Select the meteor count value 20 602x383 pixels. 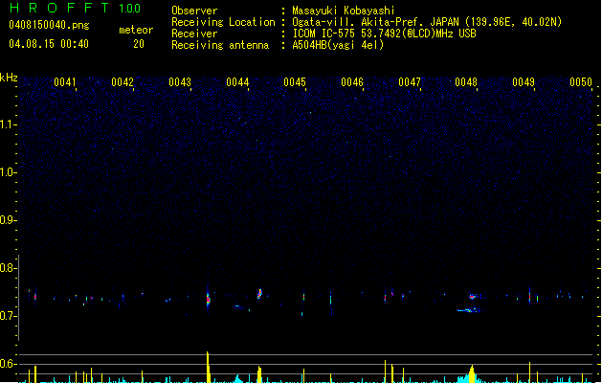click(x=139, y=44)
